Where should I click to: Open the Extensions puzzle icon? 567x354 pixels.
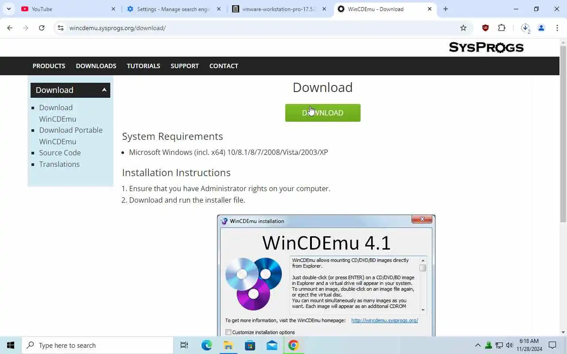[501, 28]
